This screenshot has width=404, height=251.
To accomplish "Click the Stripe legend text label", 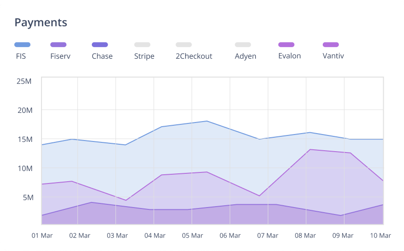I will [x=144, y=56].
